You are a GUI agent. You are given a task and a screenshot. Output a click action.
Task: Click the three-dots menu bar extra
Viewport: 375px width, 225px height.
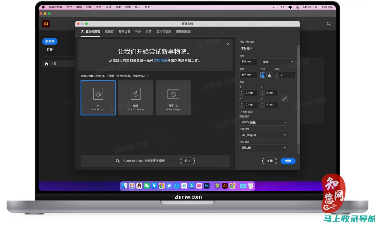(275, 7)
